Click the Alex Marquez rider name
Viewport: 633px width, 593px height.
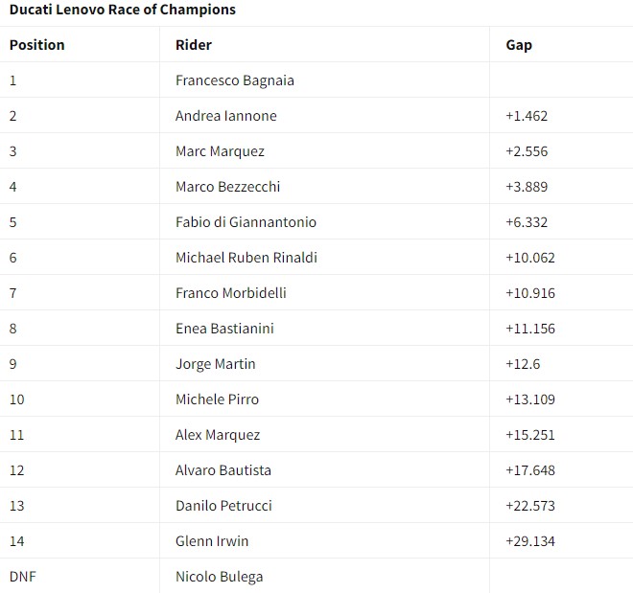(x=218, y=435)
